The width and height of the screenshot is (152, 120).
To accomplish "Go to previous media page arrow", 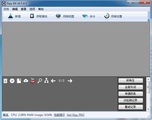I will click(x=53, y=81).
